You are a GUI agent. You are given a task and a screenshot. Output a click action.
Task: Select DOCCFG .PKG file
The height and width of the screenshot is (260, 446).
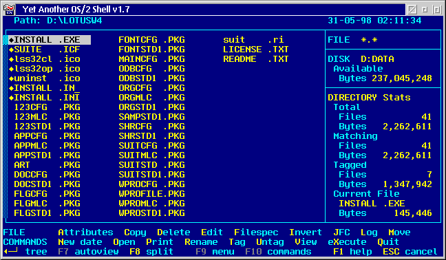pyautogui.click(x=47, y=175)
